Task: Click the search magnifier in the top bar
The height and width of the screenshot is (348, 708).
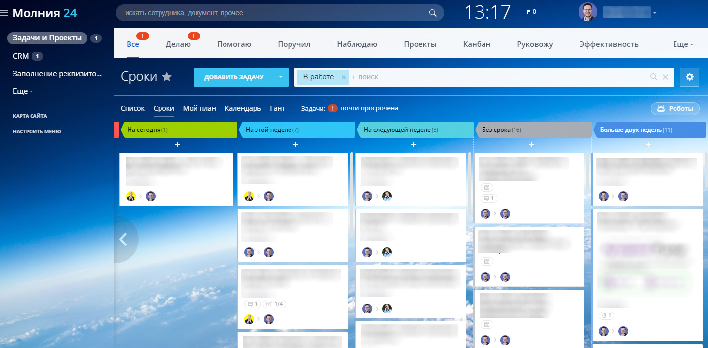Action: 433,13
